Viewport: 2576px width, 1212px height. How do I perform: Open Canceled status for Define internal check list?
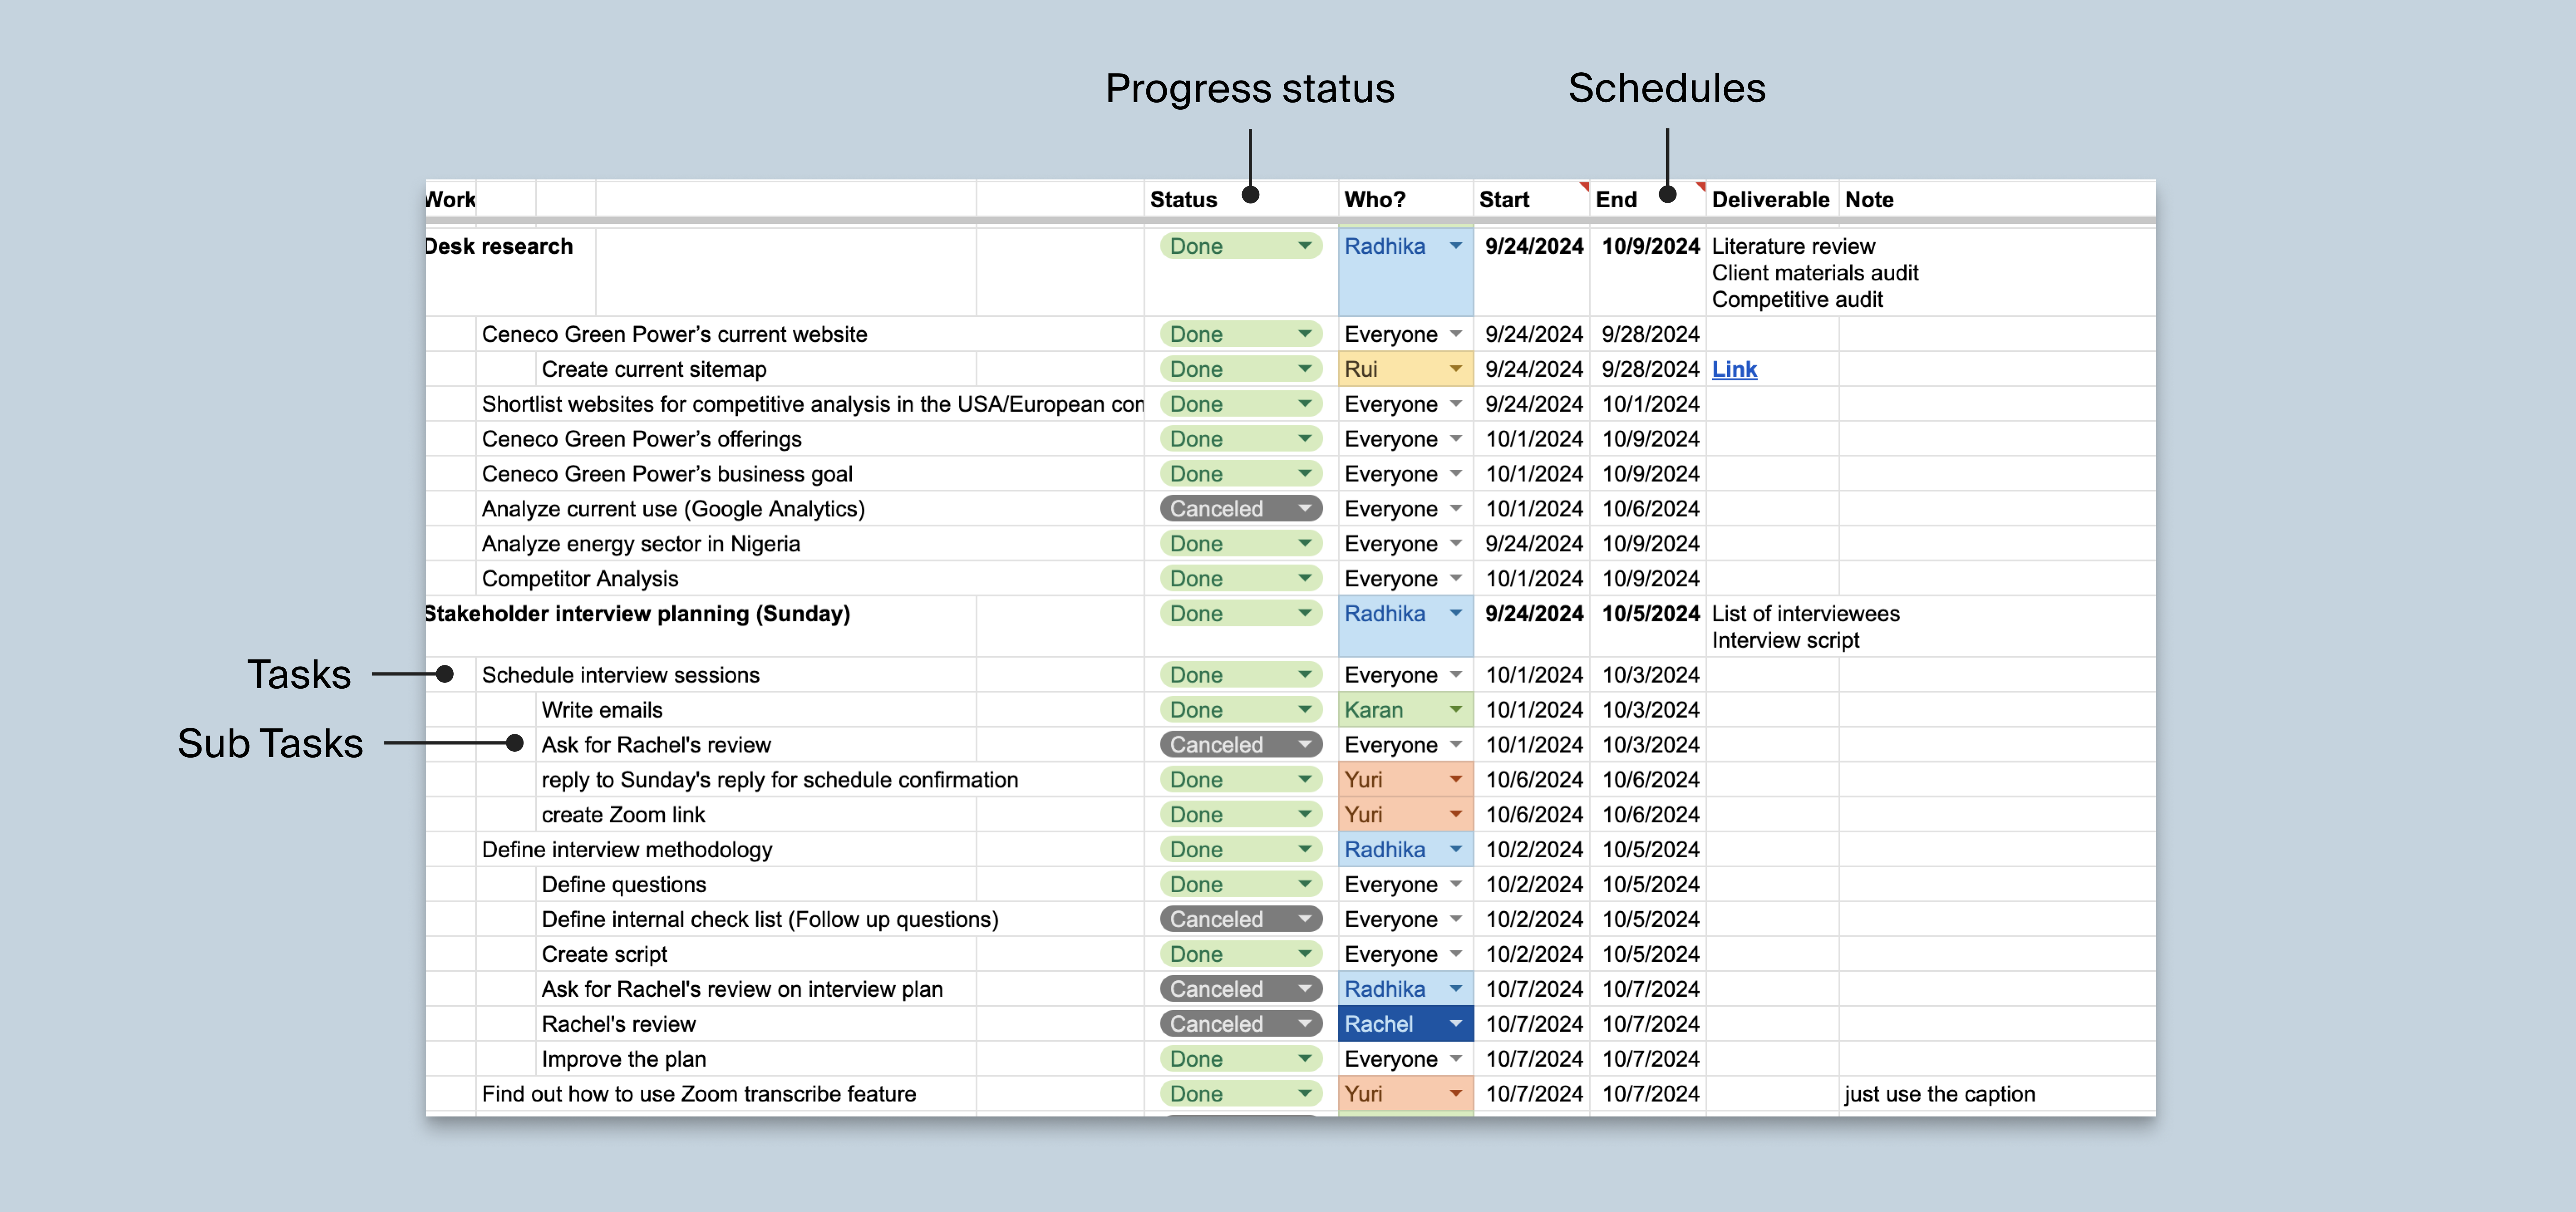[x=1241, y=919]
